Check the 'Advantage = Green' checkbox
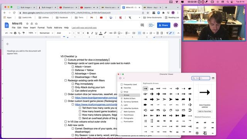Viewport: 247px width, 139px height. pyautogui.click(x=73, y=74)
